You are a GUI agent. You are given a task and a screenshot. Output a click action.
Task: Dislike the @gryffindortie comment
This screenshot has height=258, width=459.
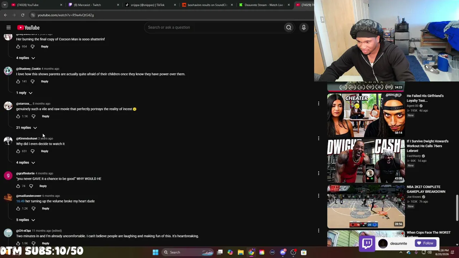pos(31,186)
